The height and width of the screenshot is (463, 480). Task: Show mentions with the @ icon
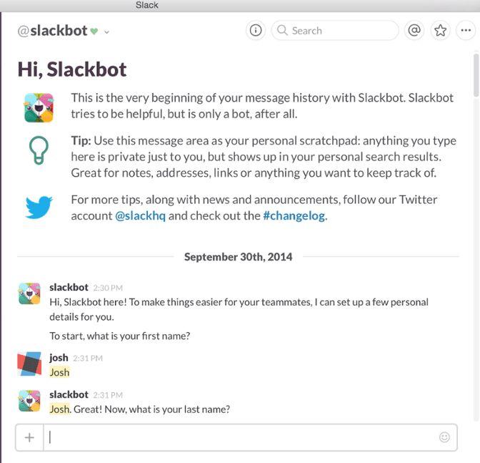(414, 30)
